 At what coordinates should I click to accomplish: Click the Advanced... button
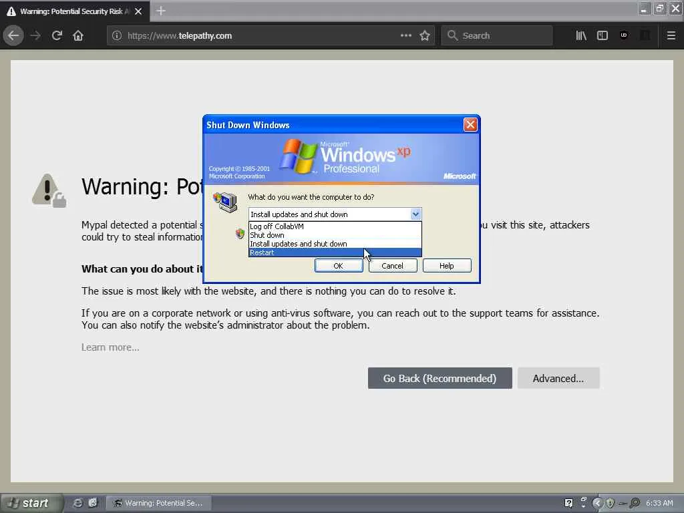(558, 378)
